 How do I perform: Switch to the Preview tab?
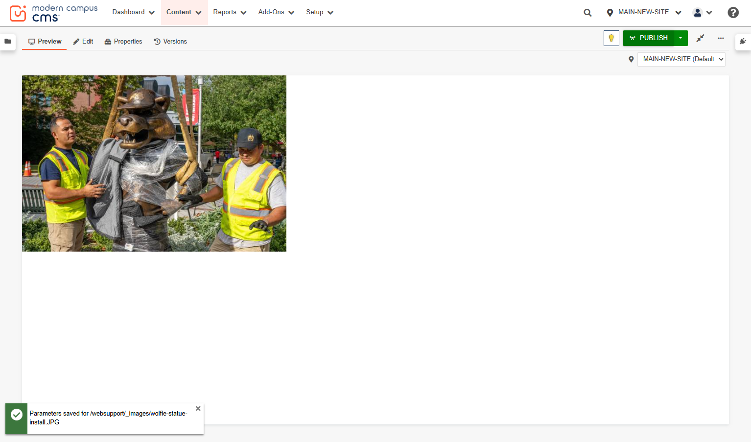[x=45, y=42]
